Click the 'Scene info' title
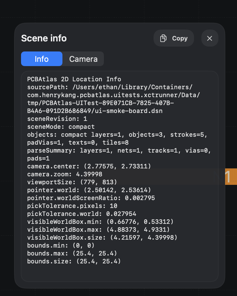 tap(44, 38)
